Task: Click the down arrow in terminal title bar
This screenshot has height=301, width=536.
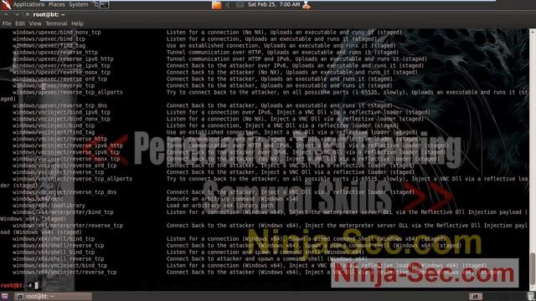Action: click(17, 15)
